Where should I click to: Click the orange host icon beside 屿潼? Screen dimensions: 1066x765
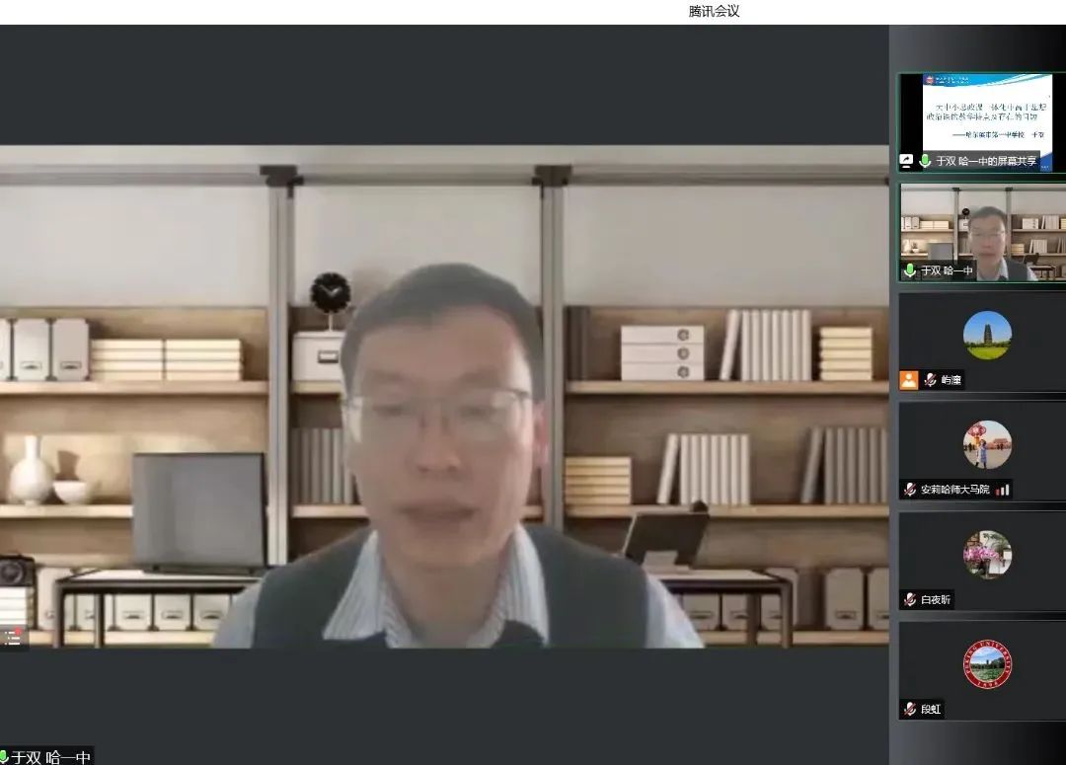909,380
